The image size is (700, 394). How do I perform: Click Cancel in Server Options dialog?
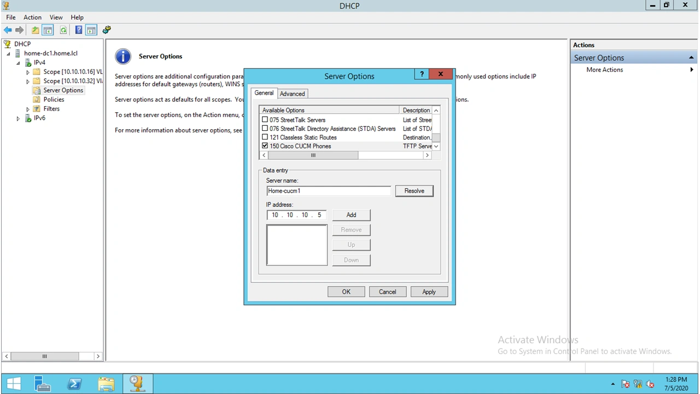387,292
